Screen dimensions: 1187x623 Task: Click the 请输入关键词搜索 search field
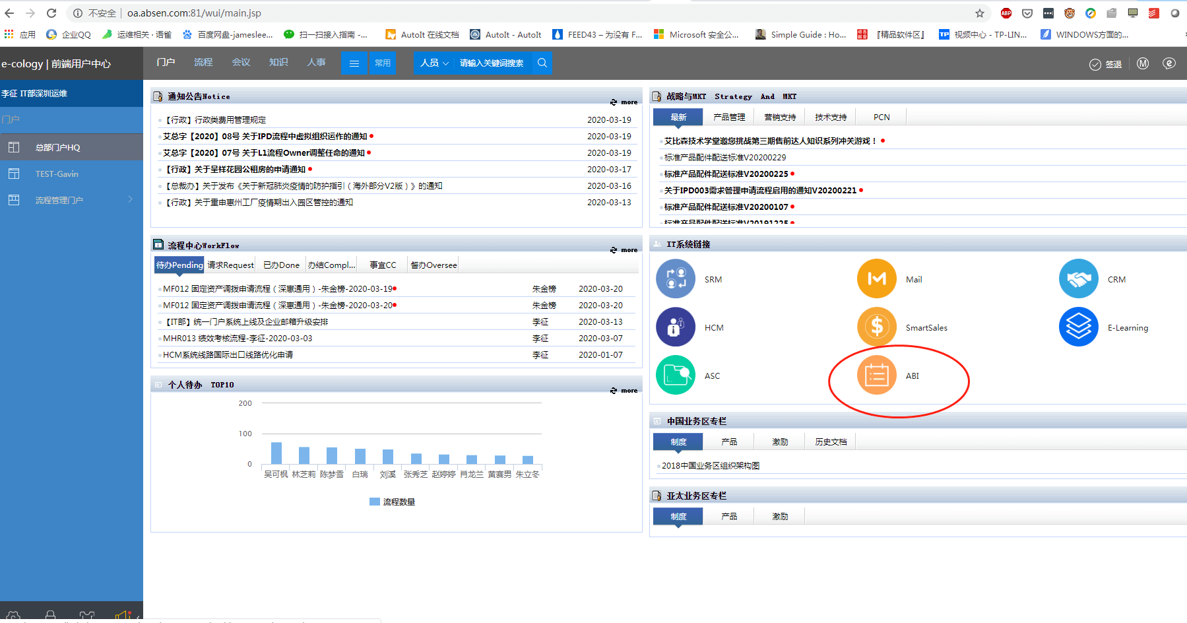pos(493,63)
